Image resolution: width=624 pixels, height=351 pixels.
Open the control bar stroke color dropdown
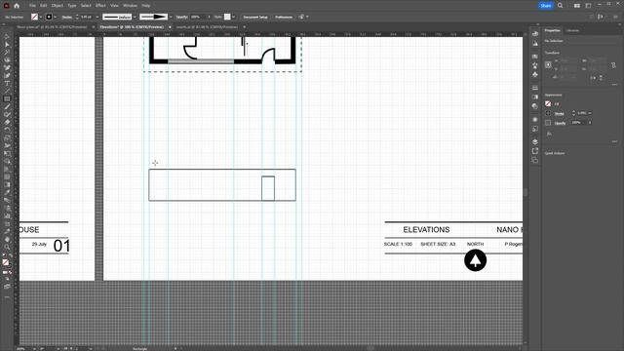pos(55,18)
